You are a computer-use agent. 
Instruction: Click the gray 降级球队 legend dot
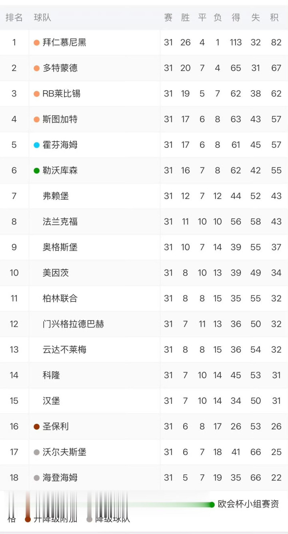tap(89, 519)
